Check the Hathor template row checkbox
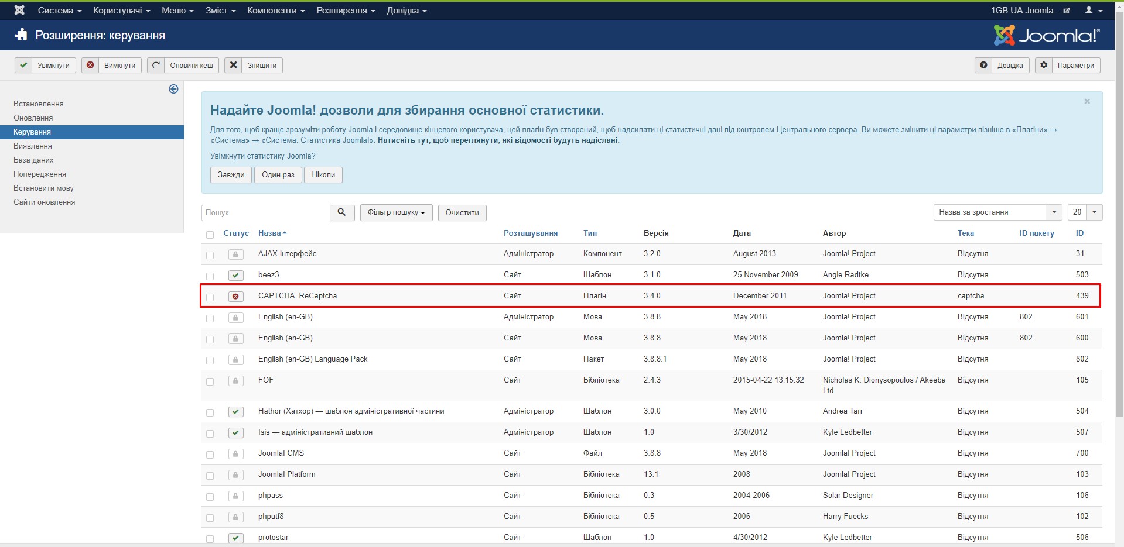1124x547 pixels. [210, 412]
